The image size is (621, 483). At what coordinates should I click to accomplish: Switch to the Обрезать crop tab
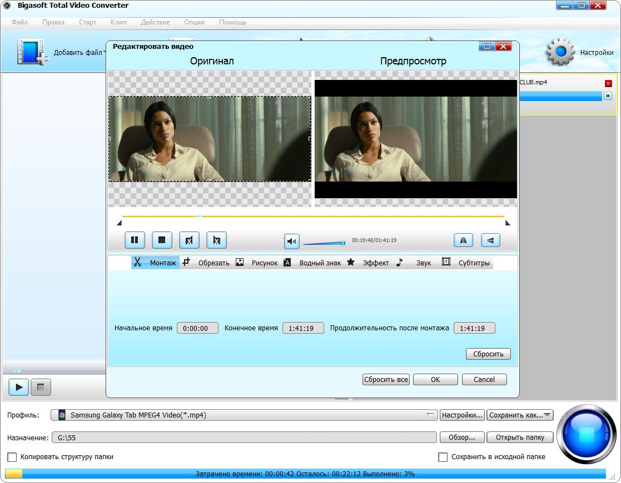[207, 263]
